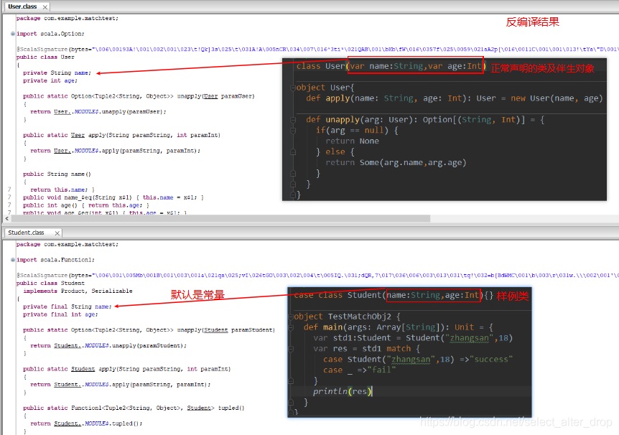Click the 'case class Student(' Scala declaration

click(394, 295)
